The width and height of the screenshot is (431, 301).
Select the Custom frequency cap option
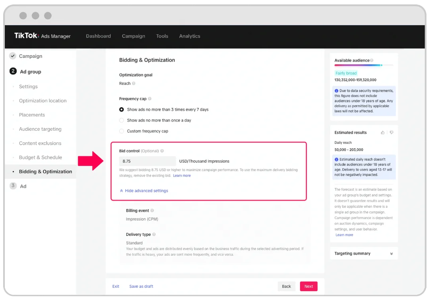[121, 131]
